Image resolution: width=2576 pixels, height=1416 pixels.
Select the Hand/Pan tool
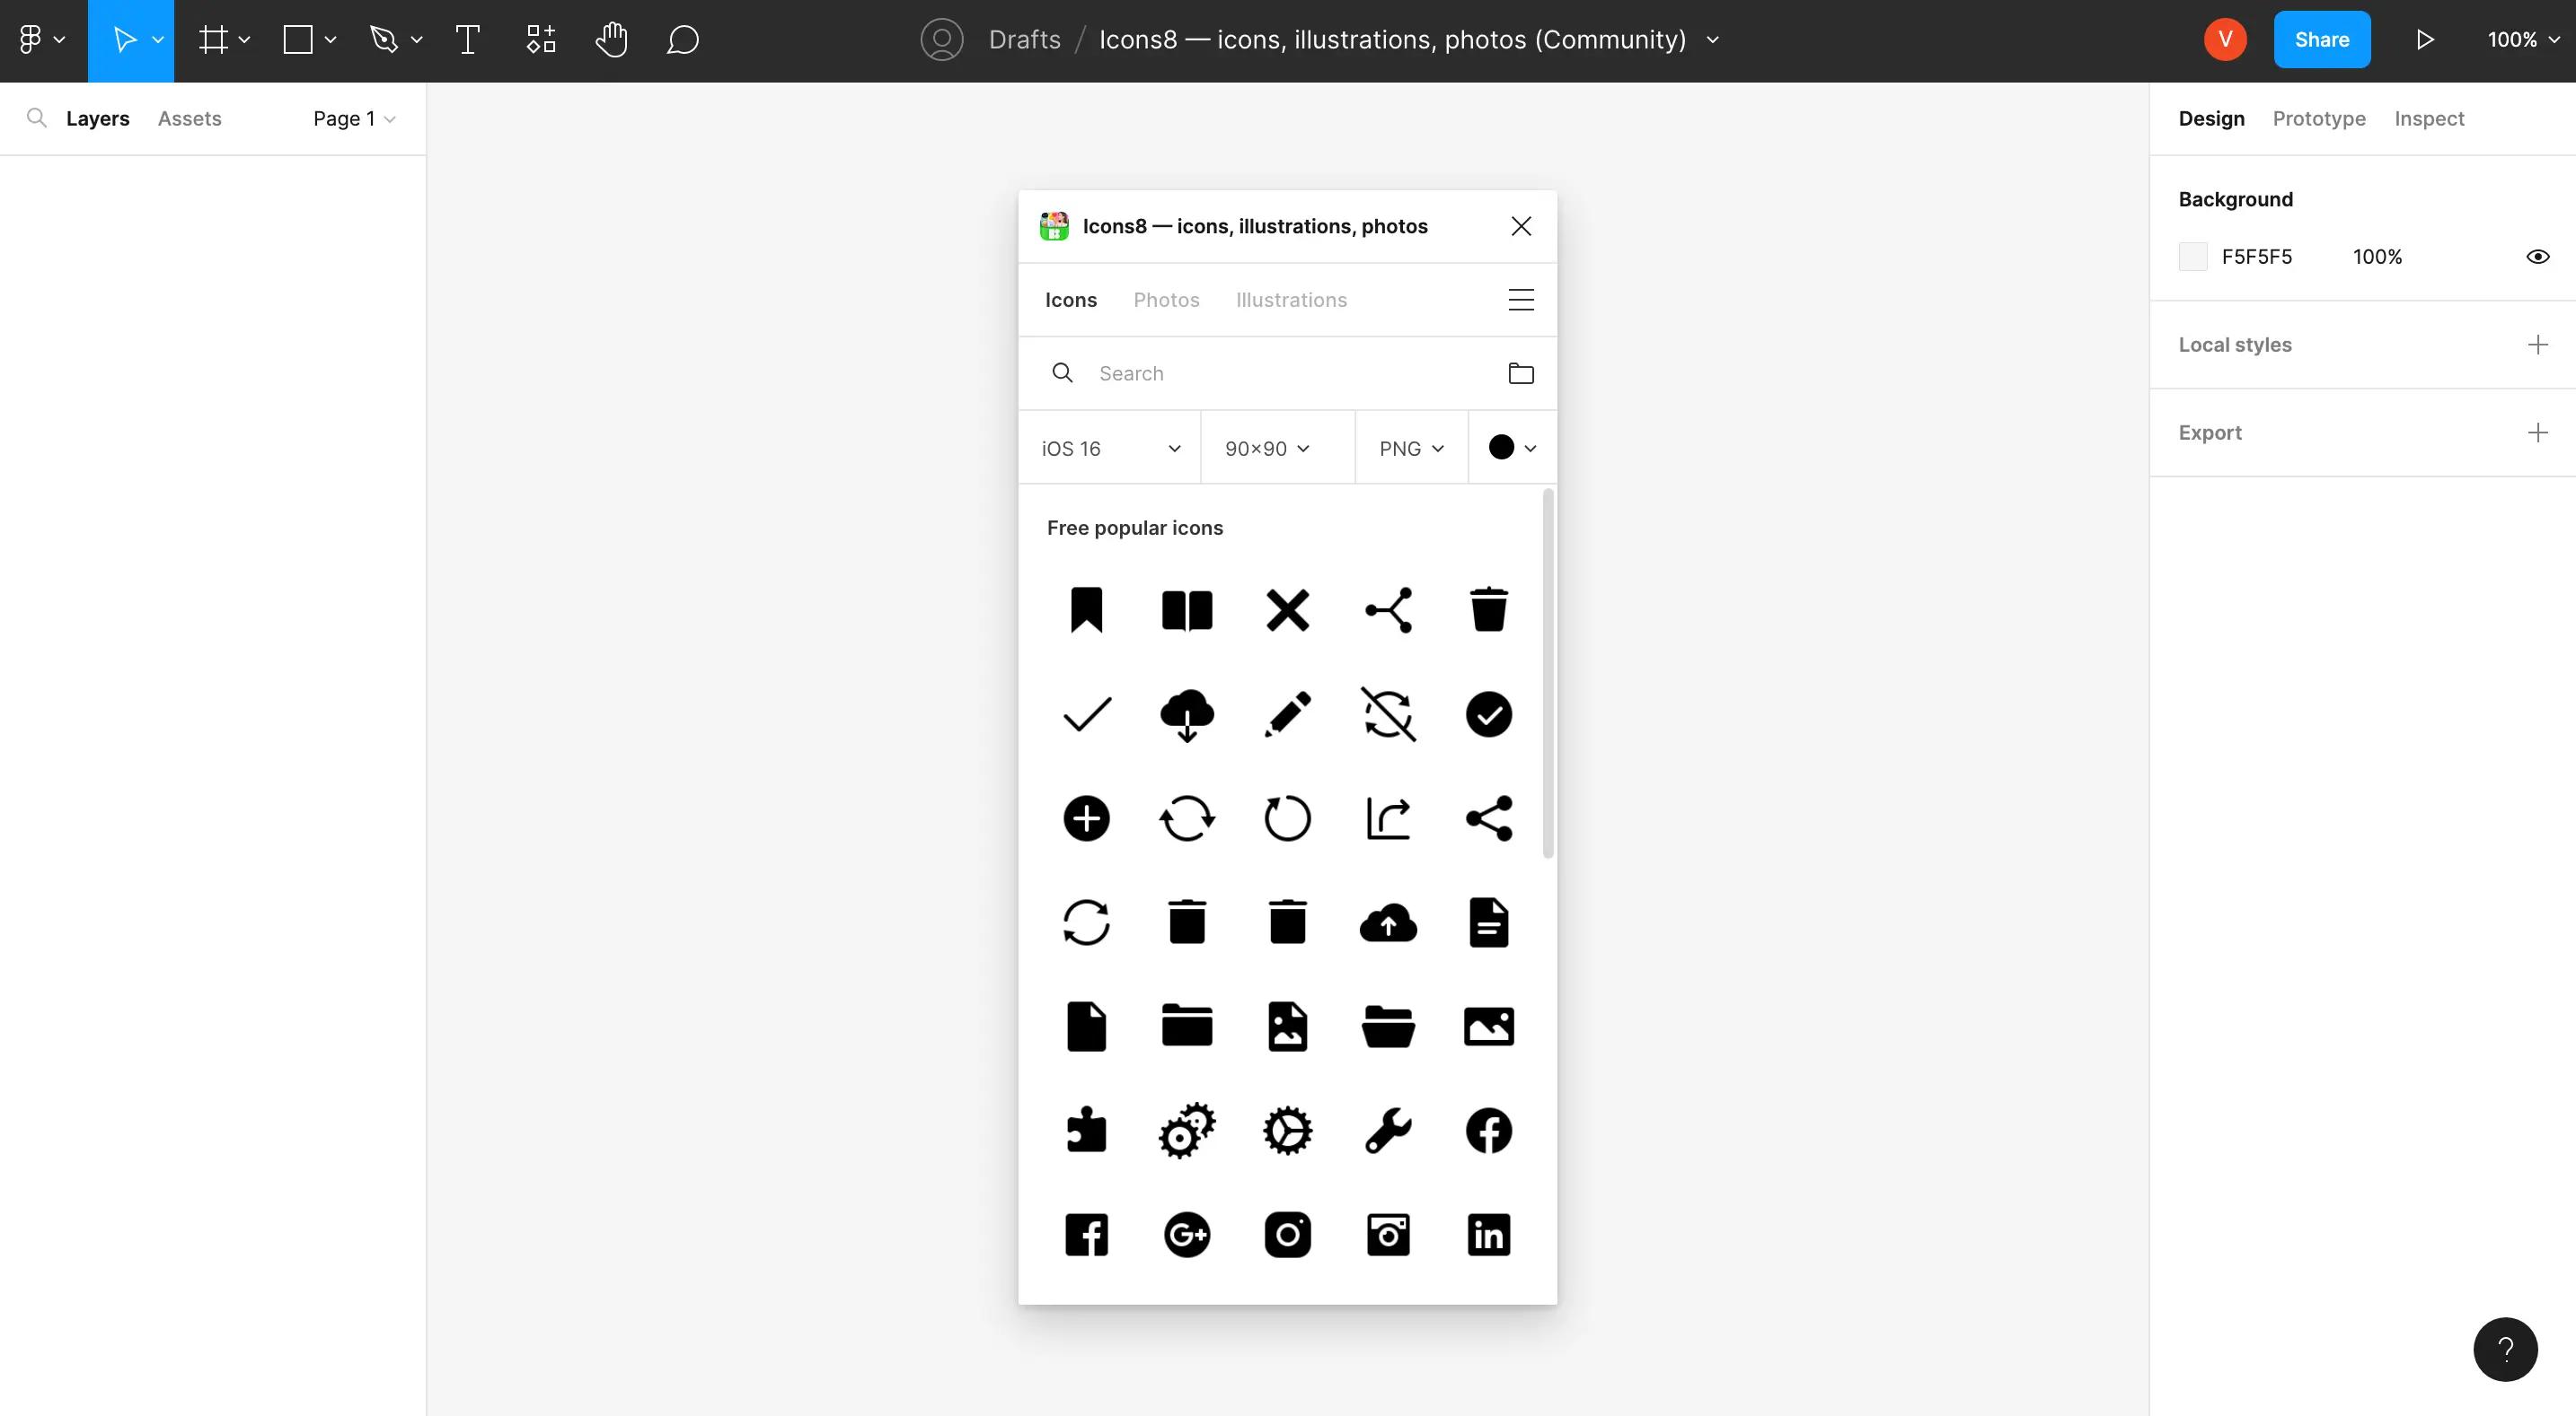tap(609, 40)
